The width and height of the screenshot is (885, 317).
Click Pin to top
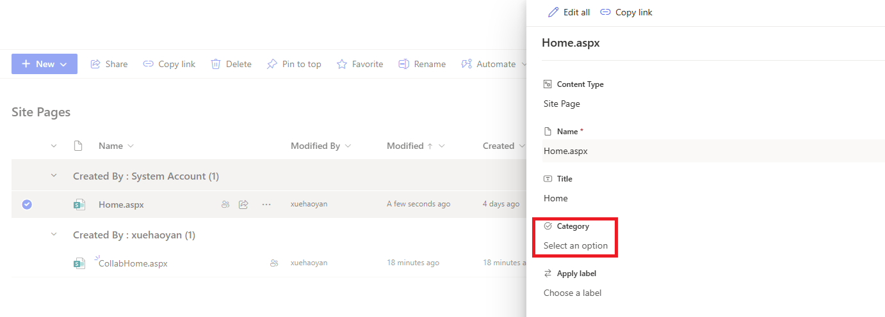pyautogui.click(x=294, y=64)
